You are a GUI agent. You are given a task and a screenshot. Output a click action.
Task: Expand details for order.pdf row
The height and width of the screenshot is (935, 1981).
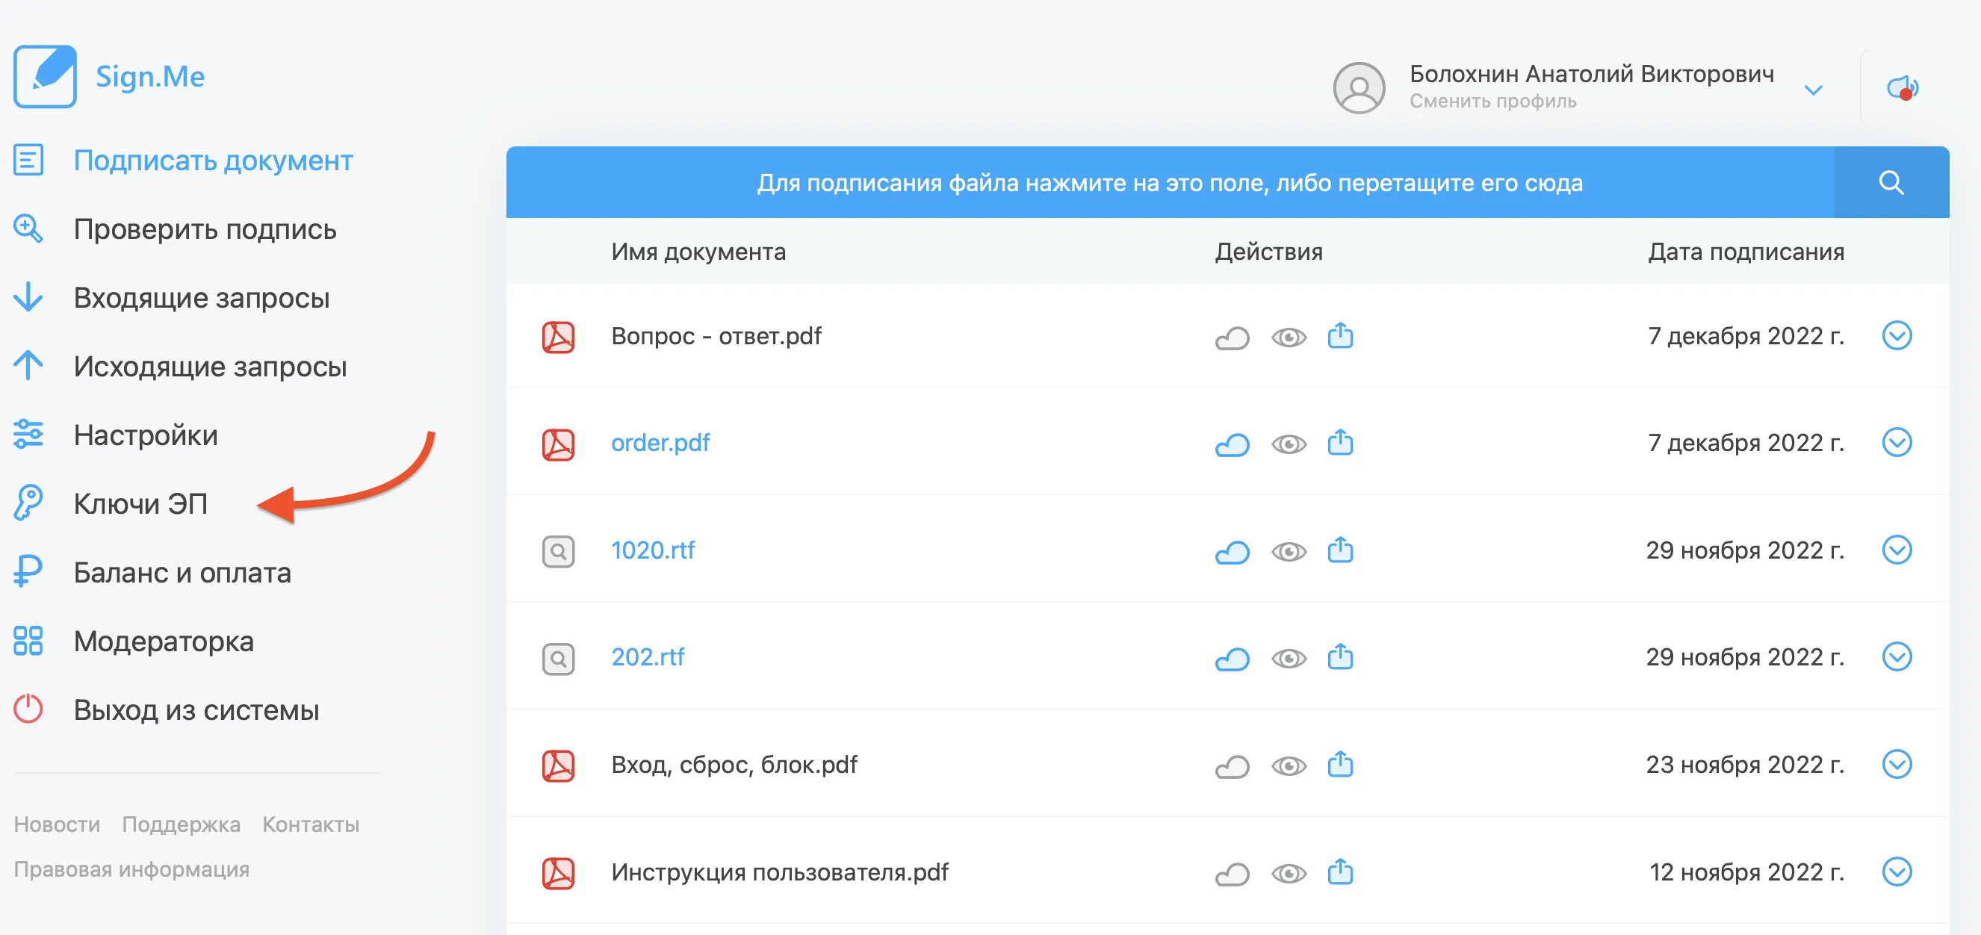[x=1897, y=442]
